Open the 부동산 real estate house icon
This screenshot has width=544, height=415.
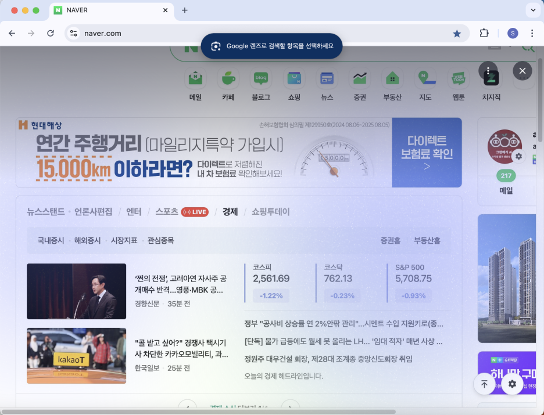(392, 78)
